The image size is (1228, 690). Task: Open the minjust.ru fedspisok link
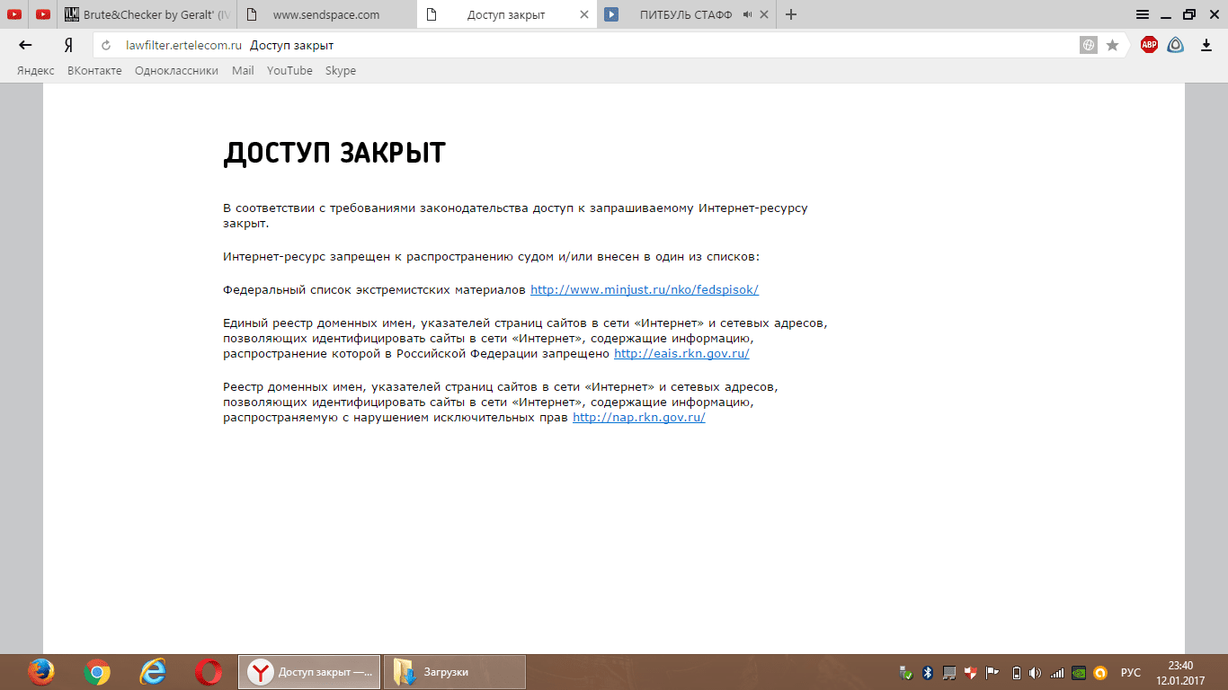pyautogui.click(x=645, y=289)
